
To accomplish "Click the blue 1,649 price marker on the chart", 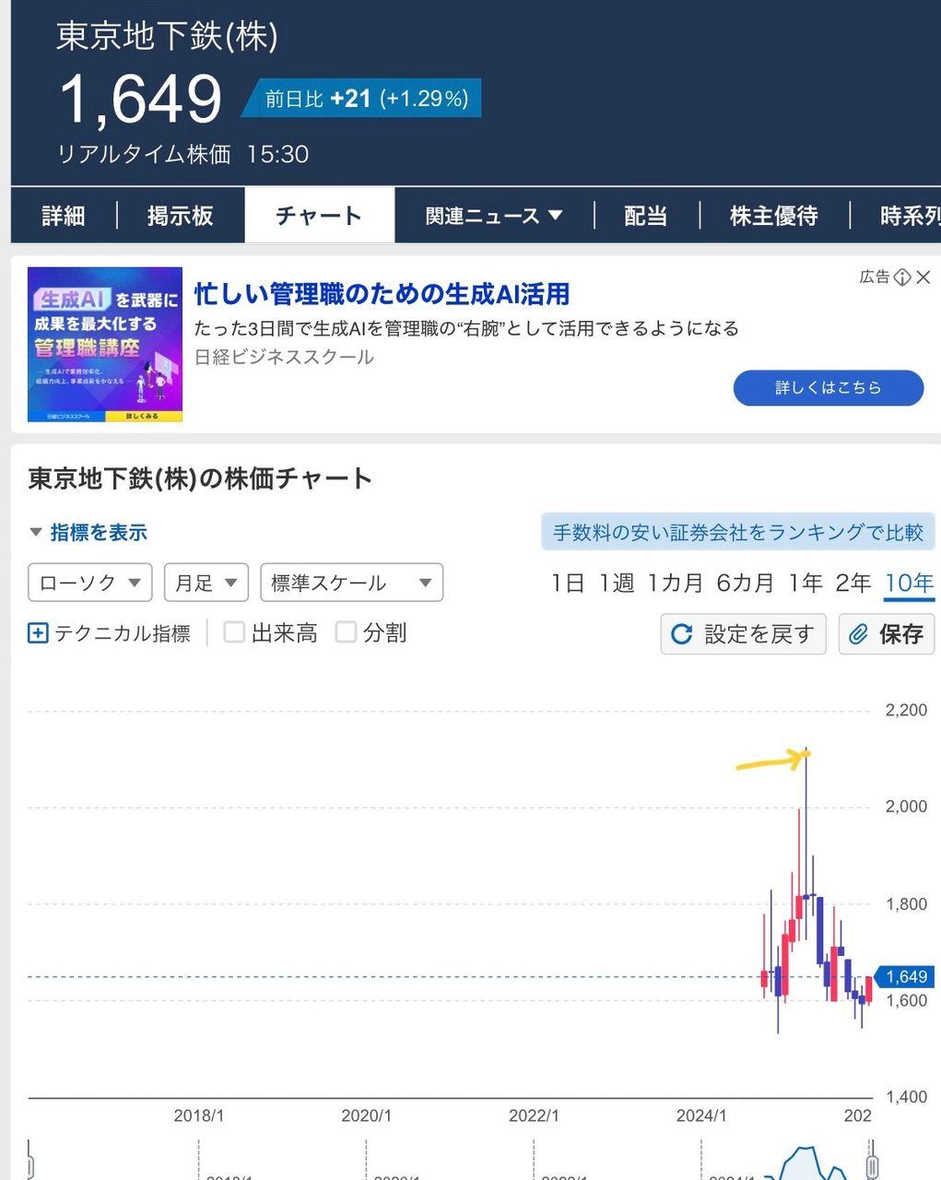I will (x=908, y=975).
